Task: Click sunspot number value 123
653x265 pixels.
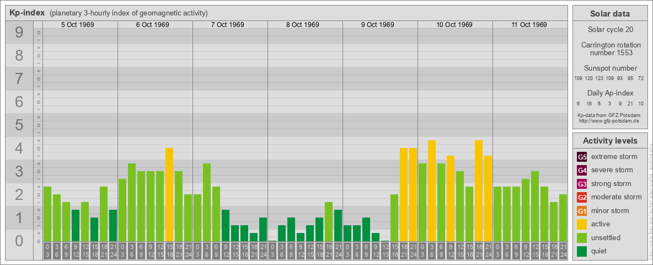Action: [600, 78]
